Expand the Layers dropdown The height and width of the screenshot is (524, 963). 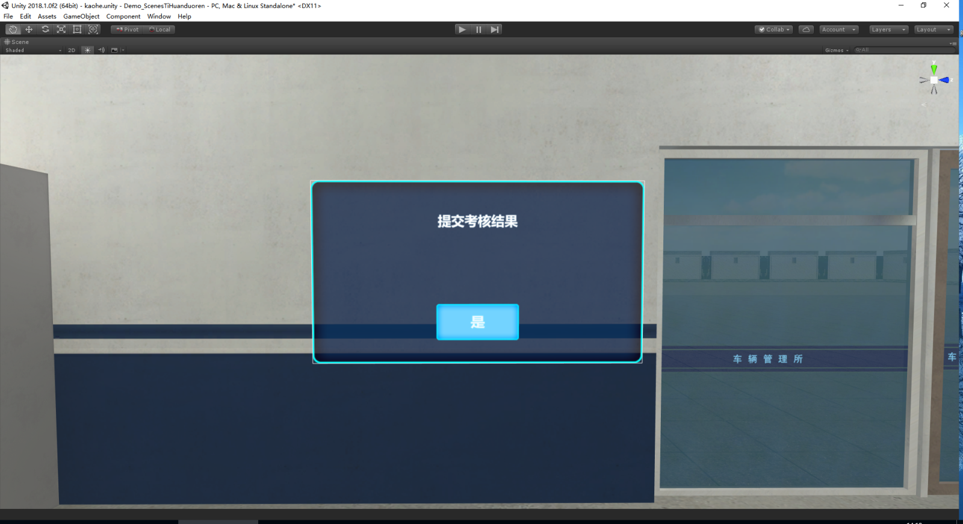pyautogui.click(x=888, y=30)
